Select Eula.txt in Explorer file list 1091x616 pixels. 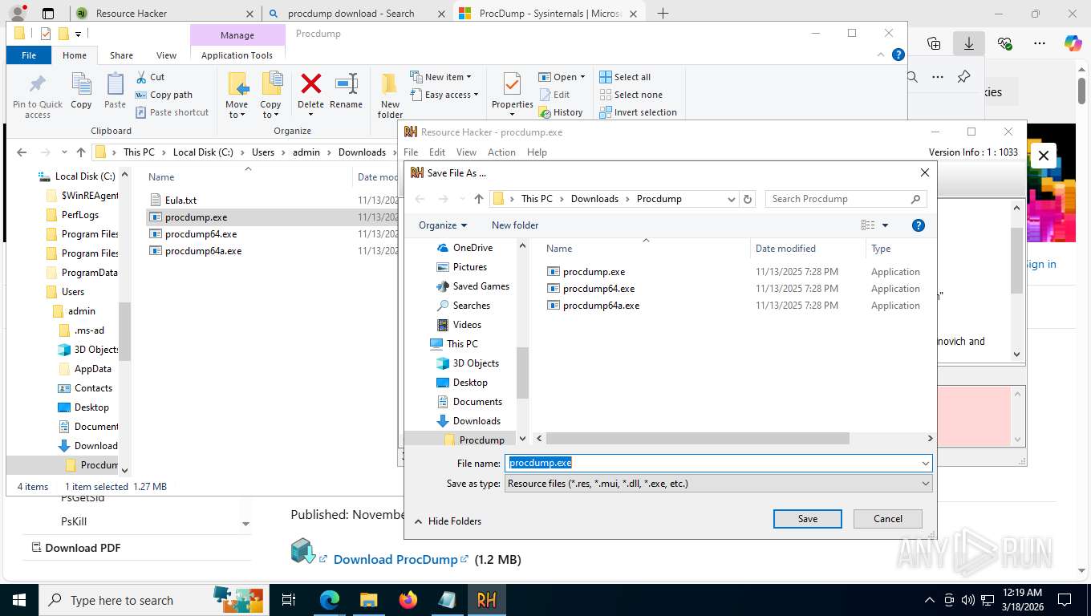(180, 201)
